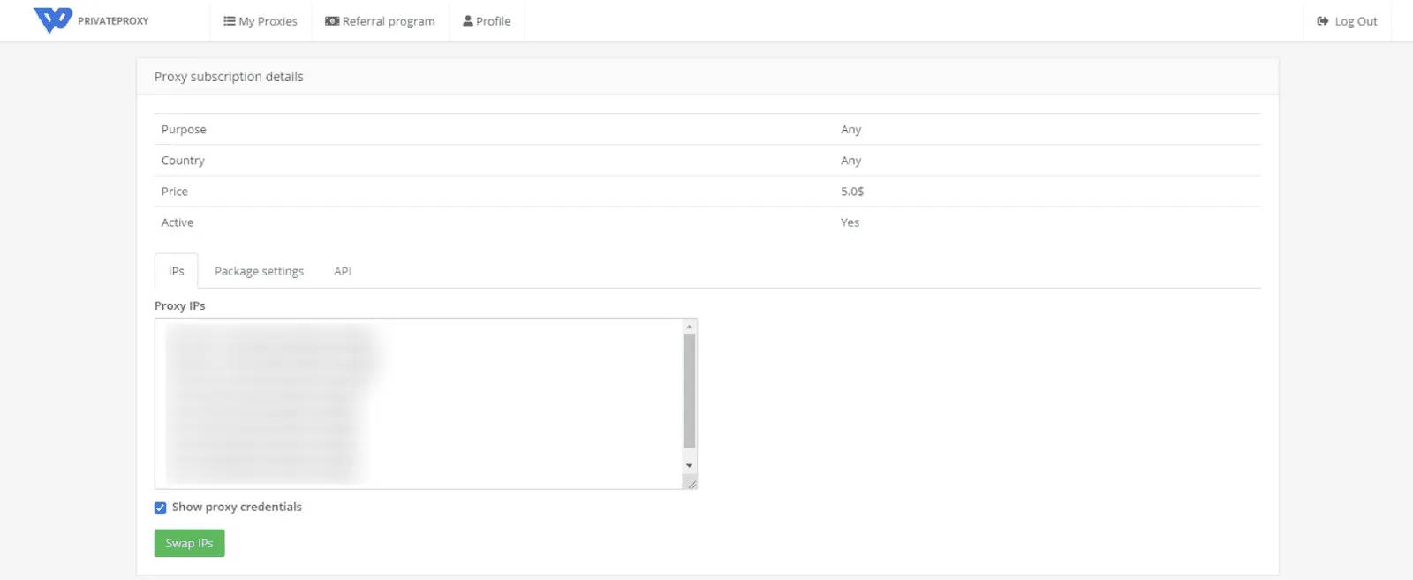Click the green Swap IPs button
1413x580 pixels.
click(x=190, y=543)
